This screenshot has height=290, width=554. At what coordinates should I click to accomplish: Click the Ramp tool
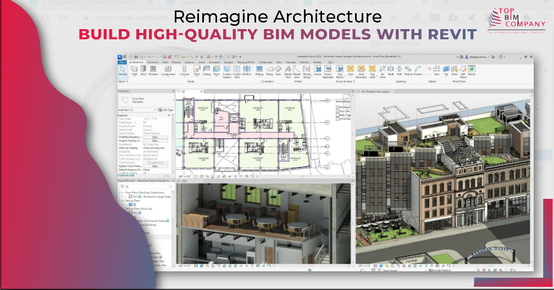pyautogui.click(x=269, y=70)
